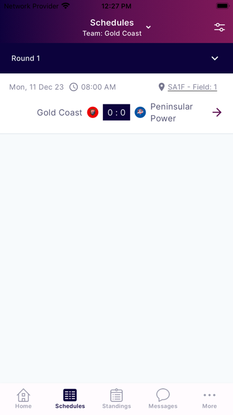The height and width of the screenshot is (415, 233).
Task: Open the team selector dropdown chevron
Action: coord(149,27)
